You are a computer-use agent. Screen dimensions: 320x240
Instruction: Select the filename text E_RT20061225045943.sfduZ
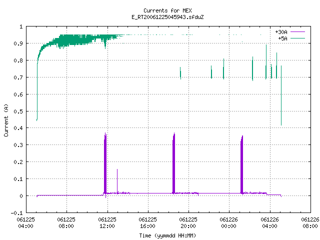(x=167, y=17)
